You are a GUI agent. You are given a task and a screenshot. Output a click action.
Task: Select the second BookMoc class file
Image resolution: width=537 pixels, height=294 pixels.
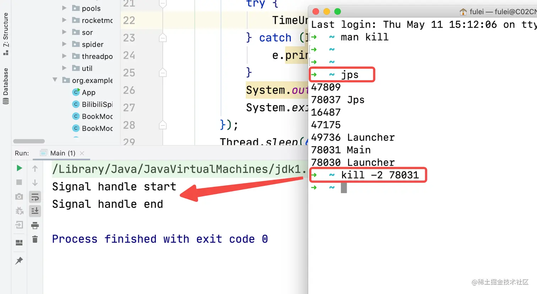(97, 128)
